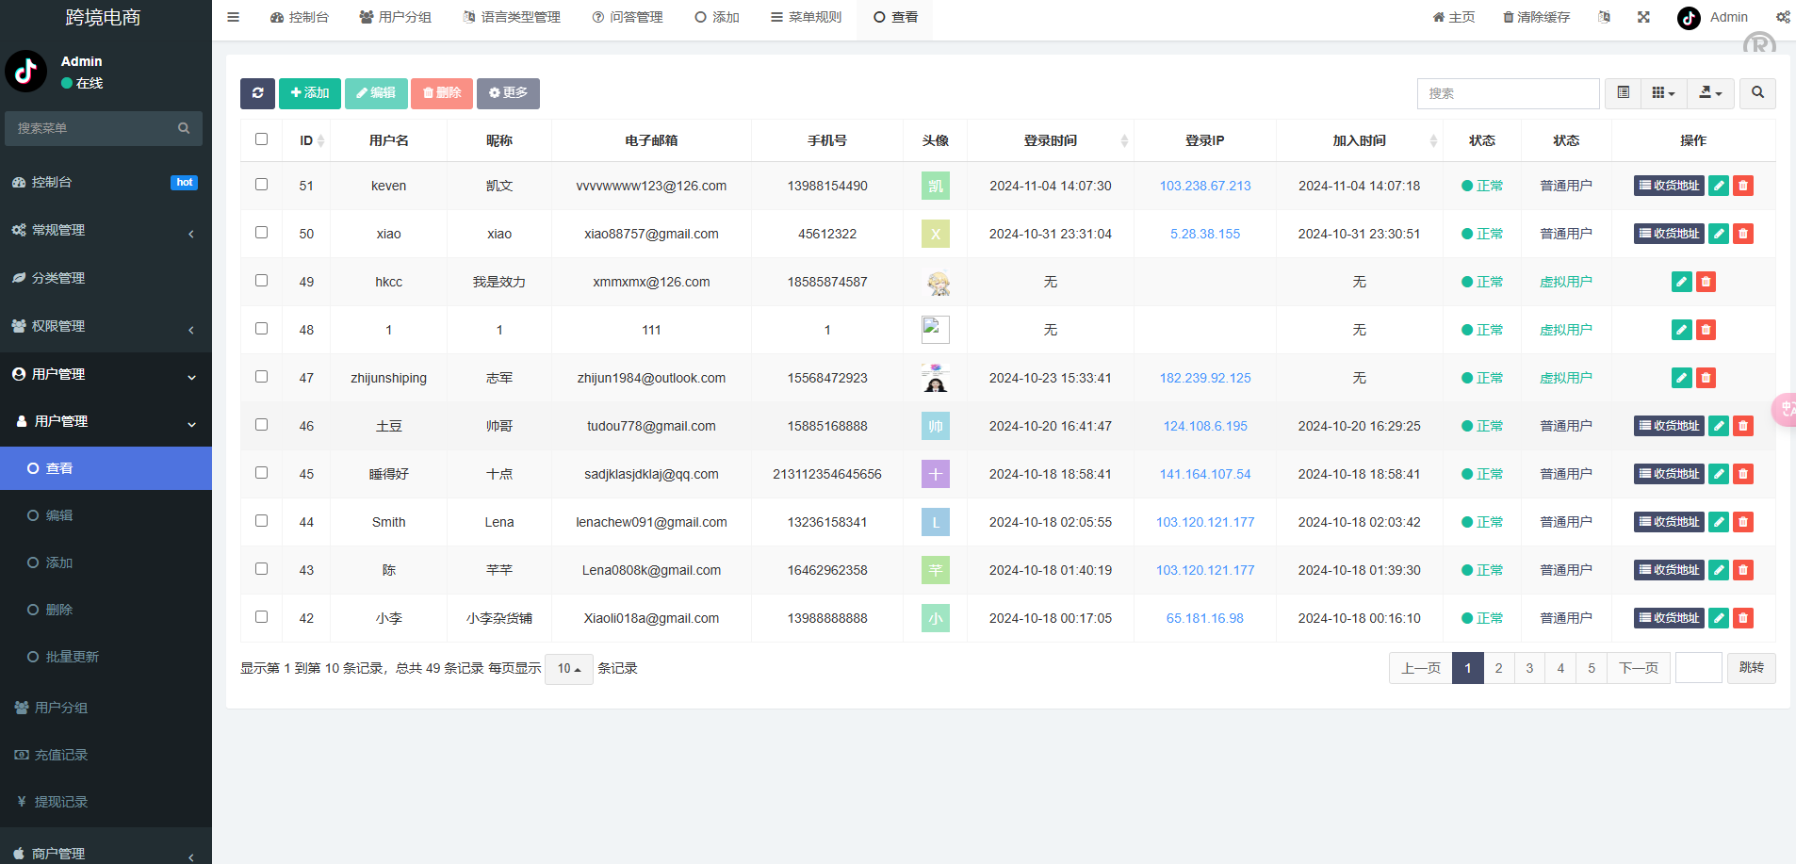Image resolution: width=1796 pixels, height=864 pixels.
Task: Click the purple avatar swatch for 睡得好
Action: click(935, 474)
